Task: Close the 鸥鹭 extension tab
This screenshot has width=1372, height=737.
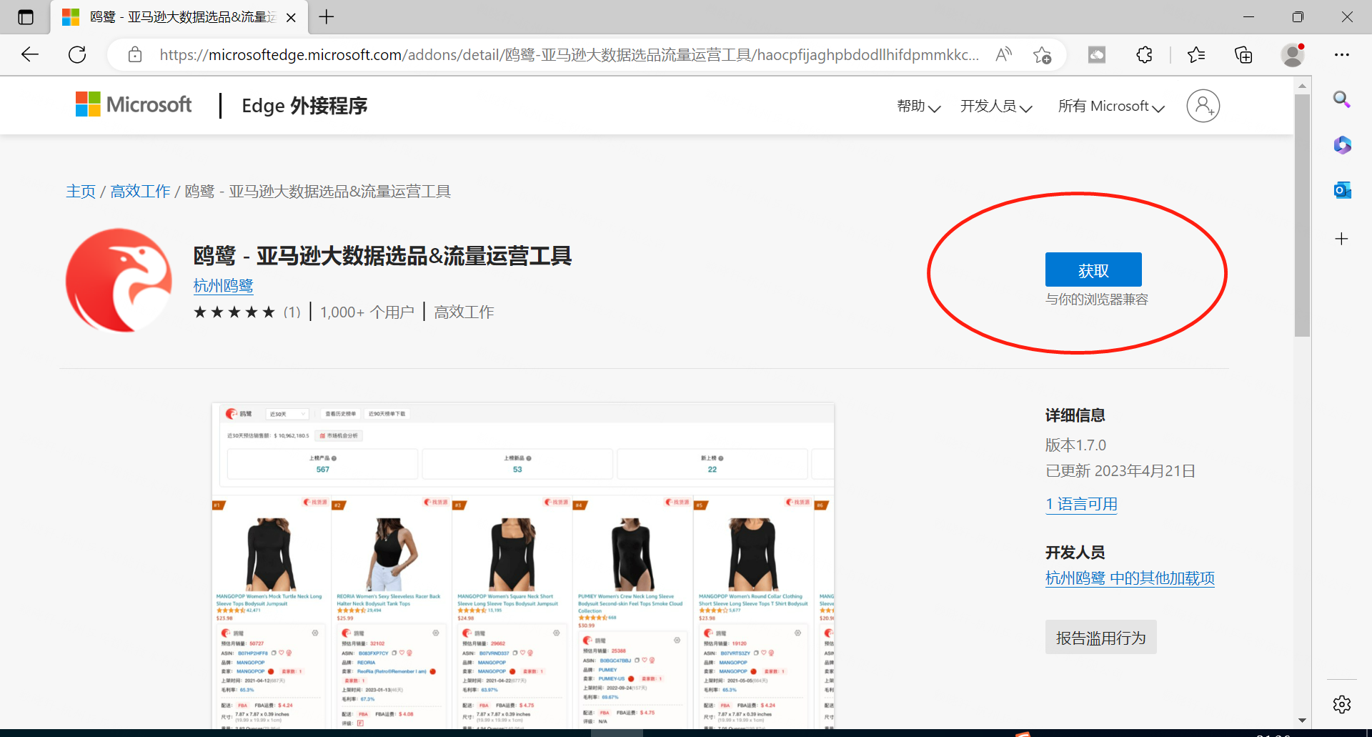Action: point(291,18)
